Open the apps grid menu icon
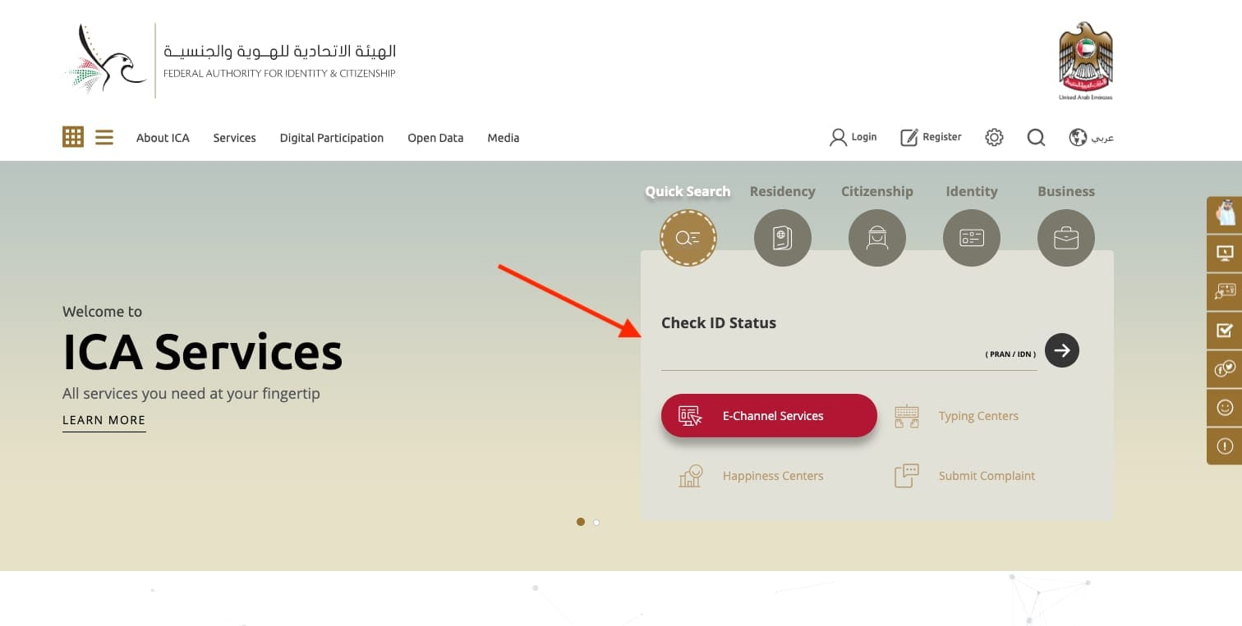 73,137
